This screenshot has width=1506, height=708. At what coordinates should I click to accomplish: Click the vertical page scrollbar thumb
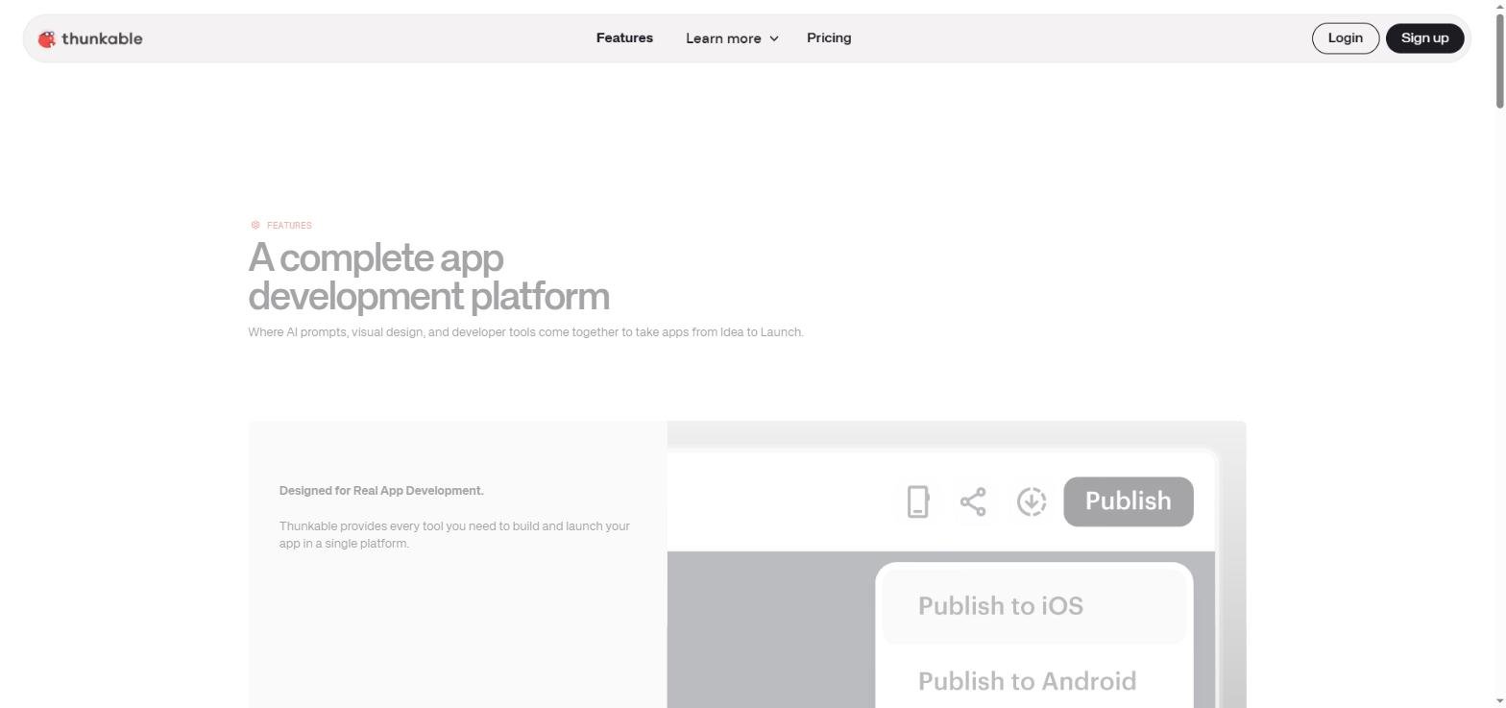pyautogui.click(x=1498, y=61)
